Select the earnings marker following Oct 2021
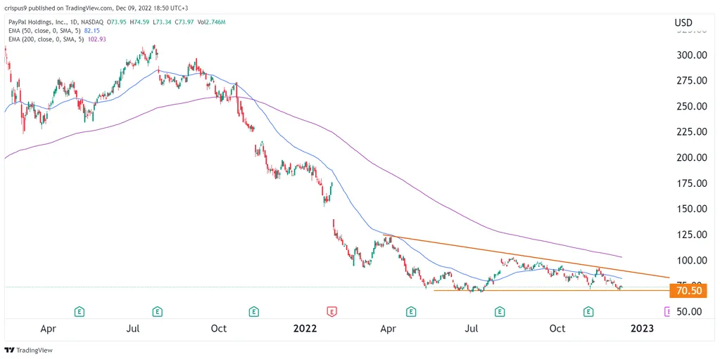 (x=254, y=311)
